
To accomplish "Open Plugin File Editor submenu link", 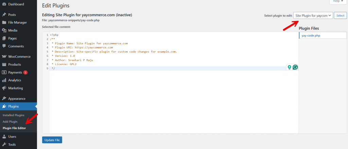I will pos(14,128).
